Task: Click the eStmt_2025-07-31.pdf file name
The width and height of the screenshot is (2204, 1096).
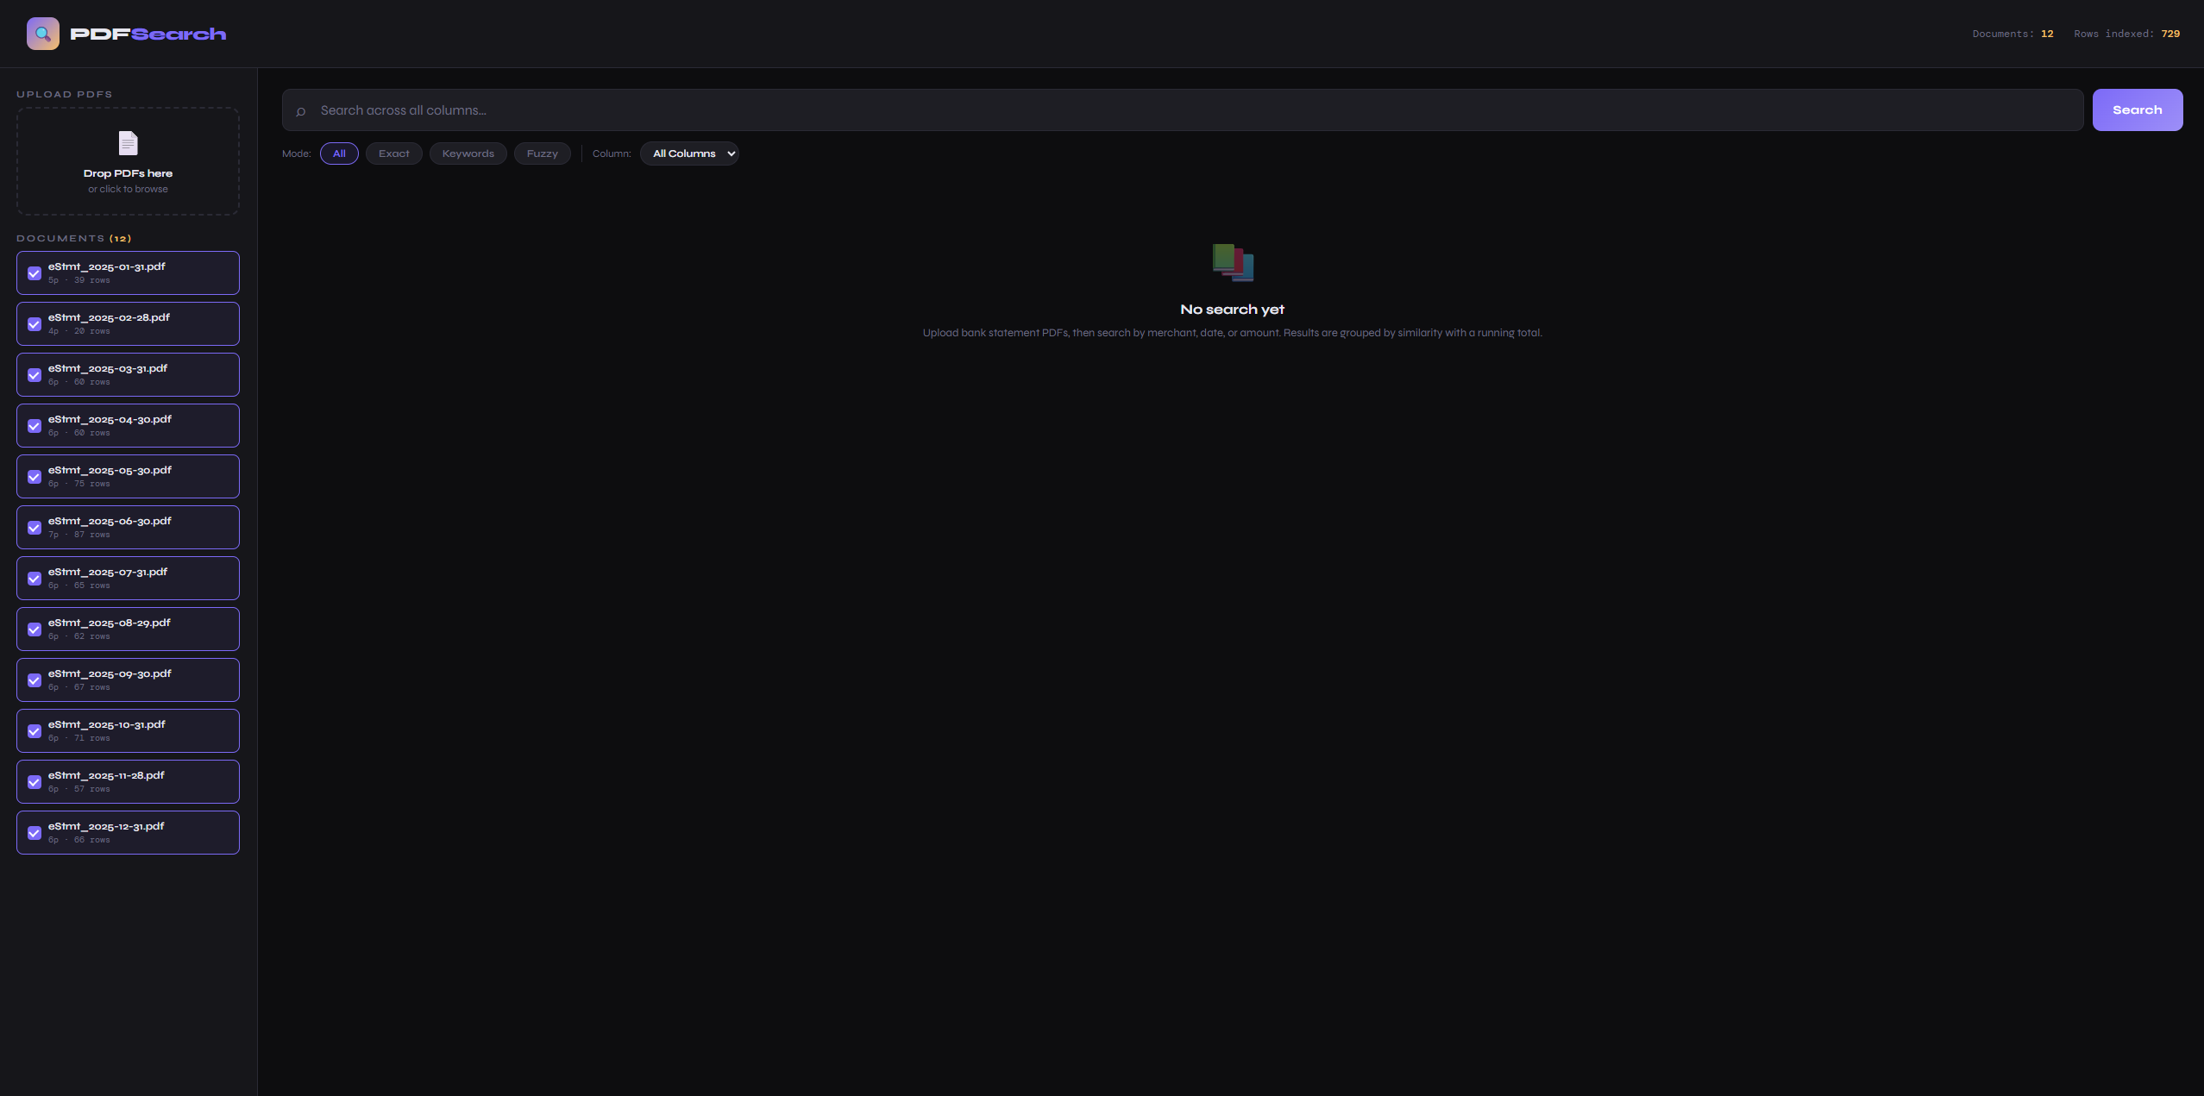Action: (x=108, y=572)
